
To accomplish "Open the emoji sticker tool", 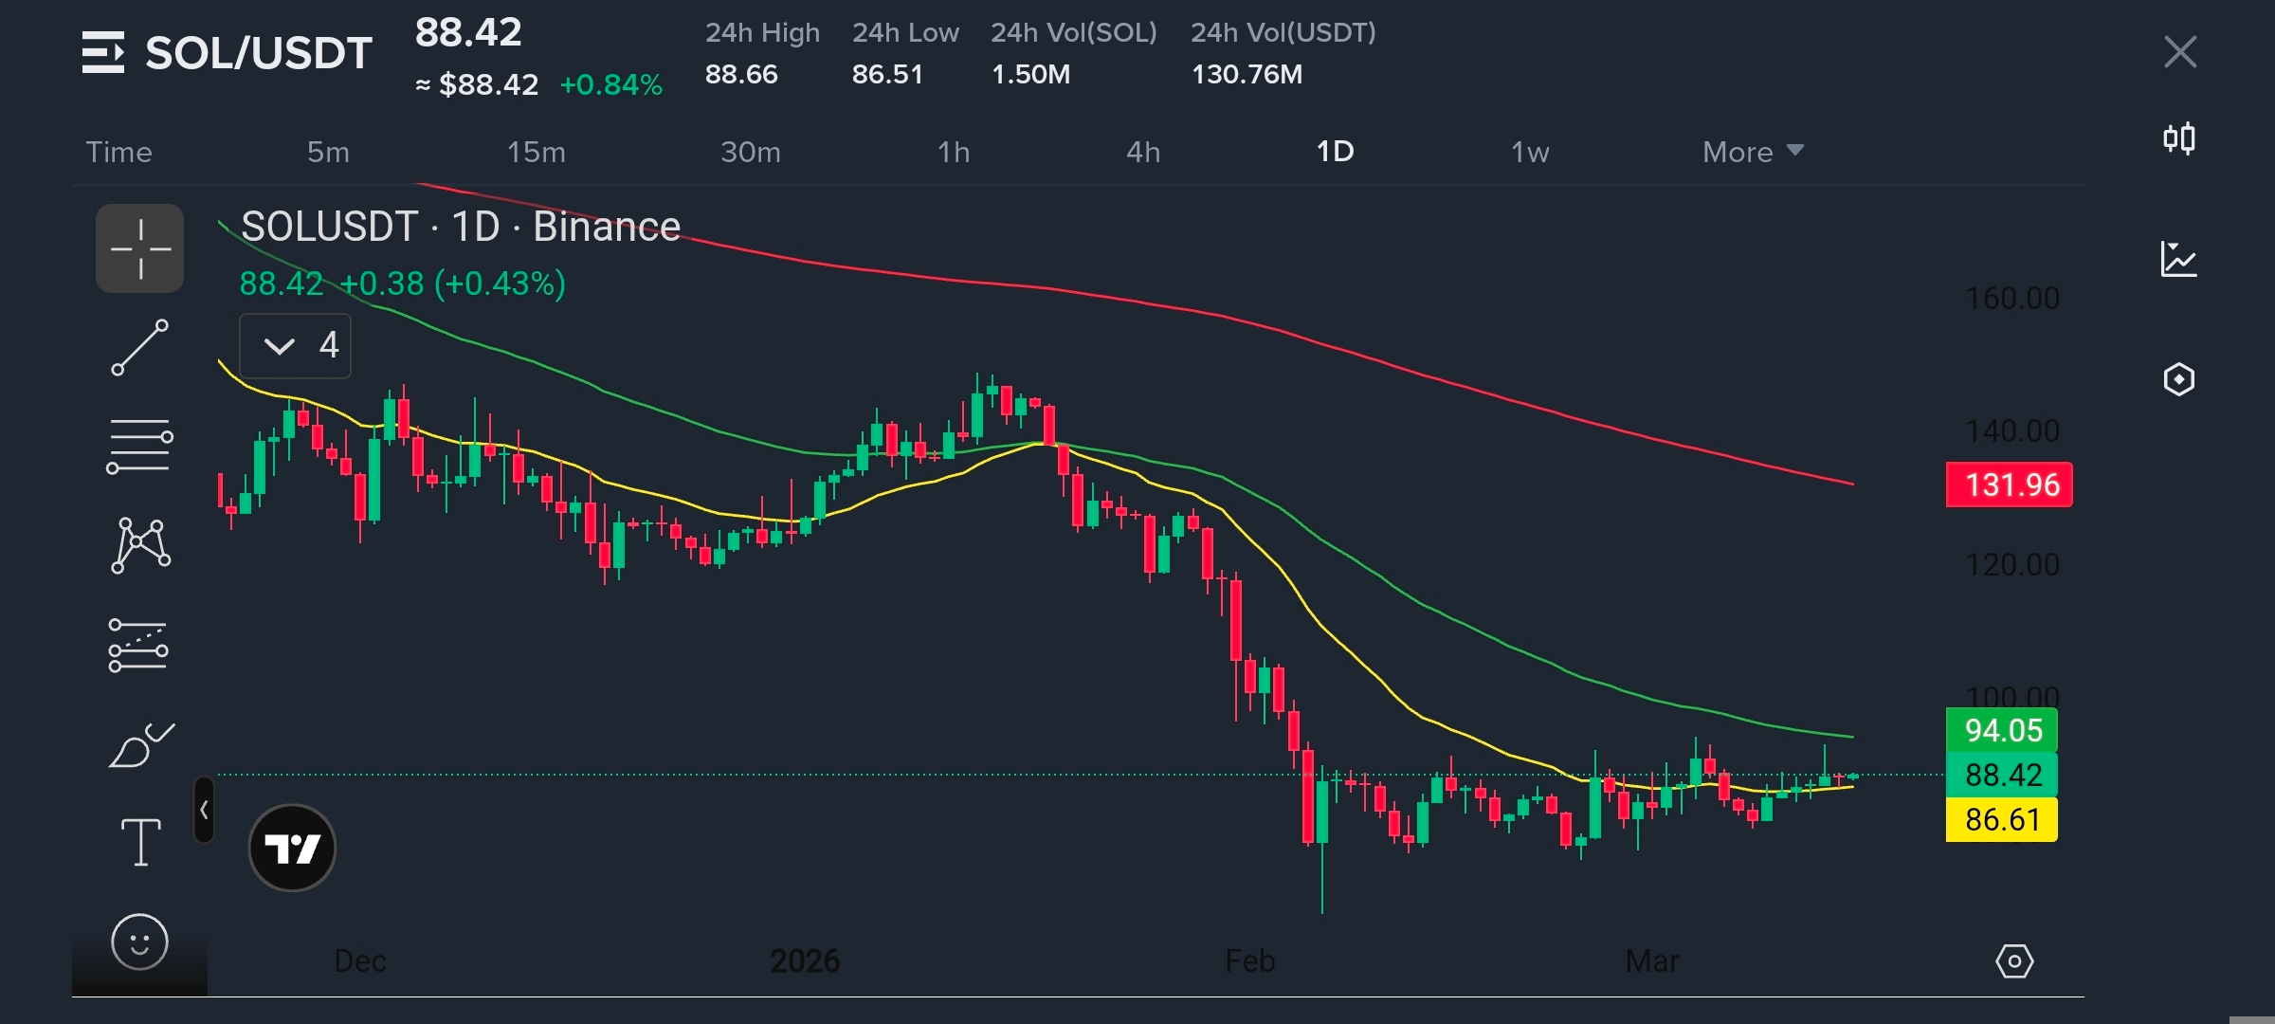I will 139,942.
